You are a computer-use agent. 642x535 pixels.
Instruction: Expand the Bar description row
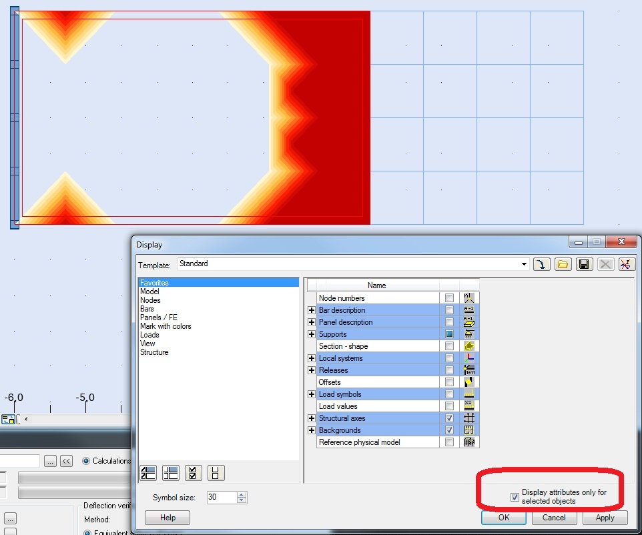click(x=312, y=310)
